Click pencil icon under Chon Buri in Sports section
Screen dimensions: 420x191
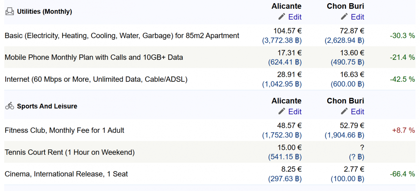tap(344, 111)
